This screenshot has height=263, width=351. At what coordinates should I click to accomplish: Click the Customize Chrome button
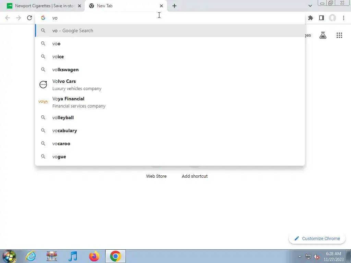317,238
